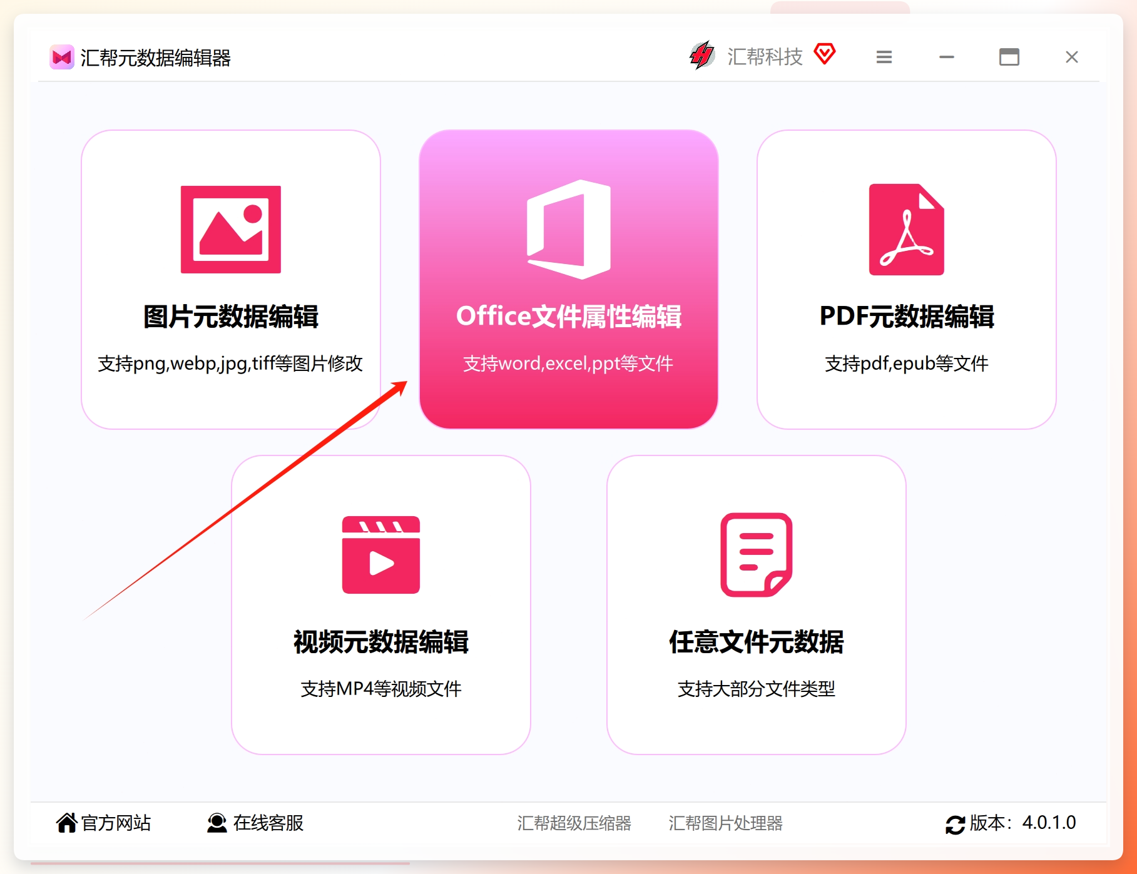Click the PDF document icon
This screenshot has height=874, width=1137.
[x=906, y=230]
